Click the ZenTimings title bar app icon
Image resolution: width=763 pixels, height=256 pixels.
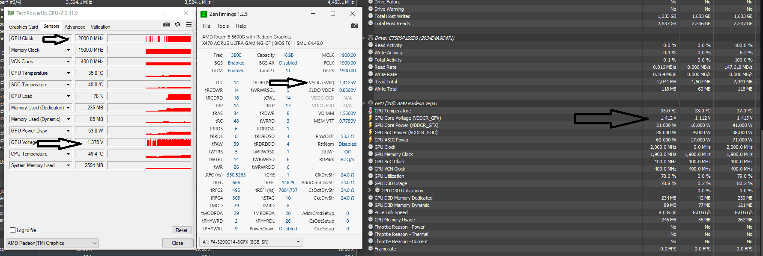pos(204,14)
